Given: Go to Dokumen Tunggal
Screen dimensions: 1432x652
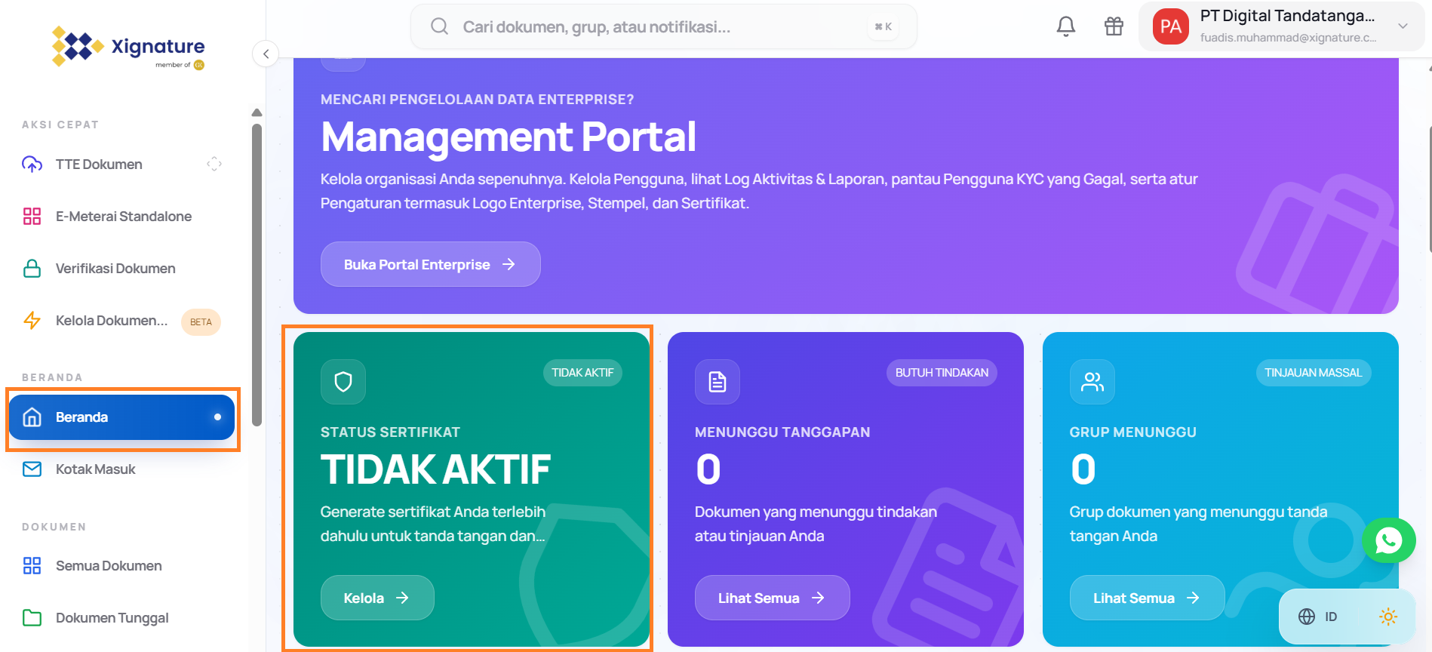Looking at the screenshot, I should 121,618.
